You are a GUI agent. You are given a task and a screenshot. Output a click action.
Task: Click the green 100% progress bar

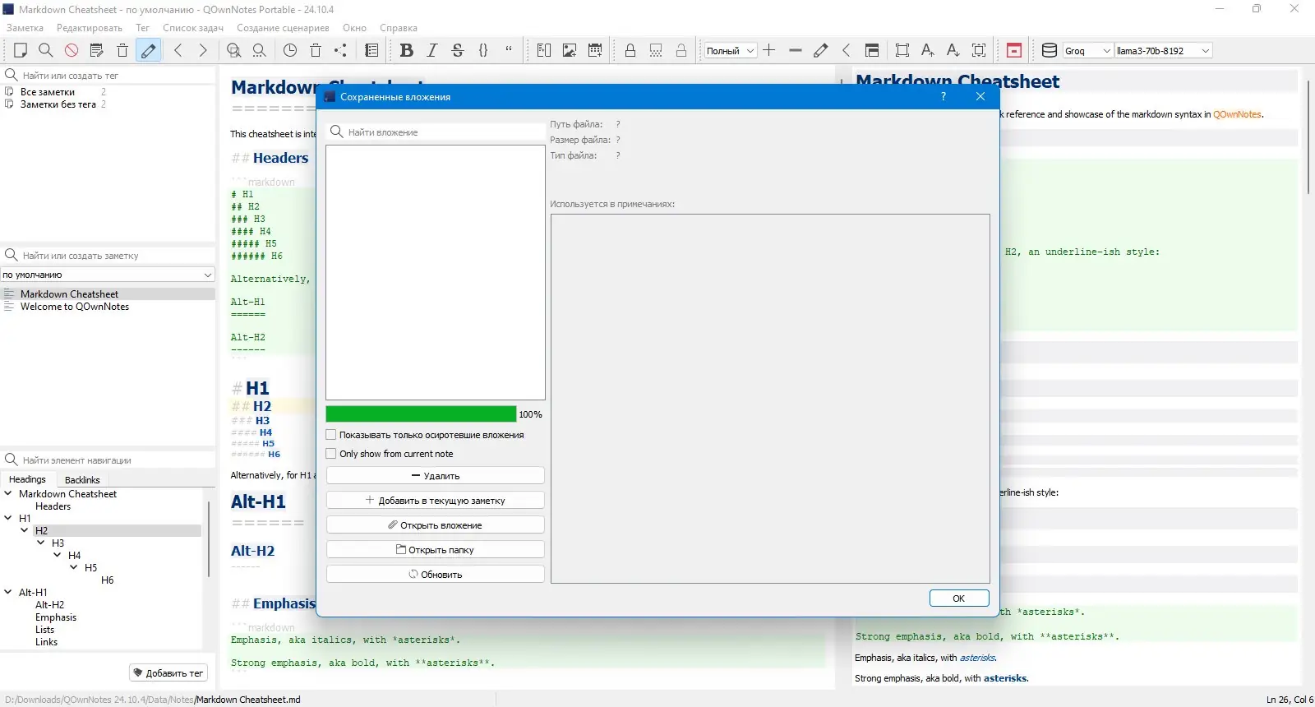point(421,414)
